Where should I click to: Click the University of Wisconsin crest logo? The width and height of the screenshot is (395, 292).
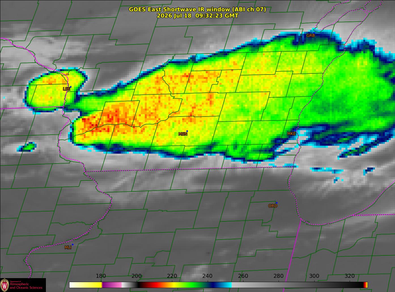point(5,285)
